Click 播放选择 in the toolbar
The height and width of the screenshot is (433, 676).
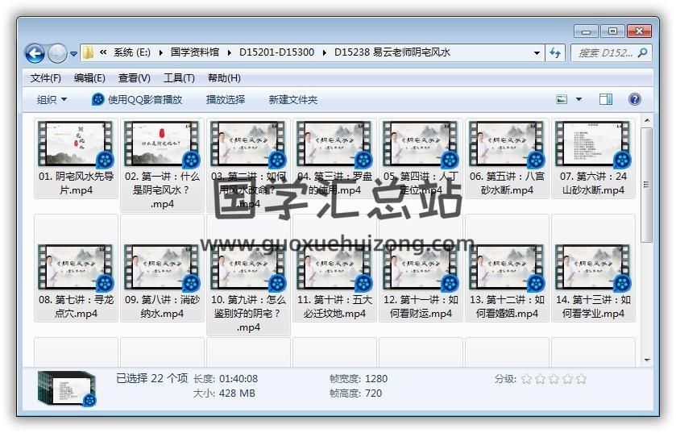click(x=226, y=100)
